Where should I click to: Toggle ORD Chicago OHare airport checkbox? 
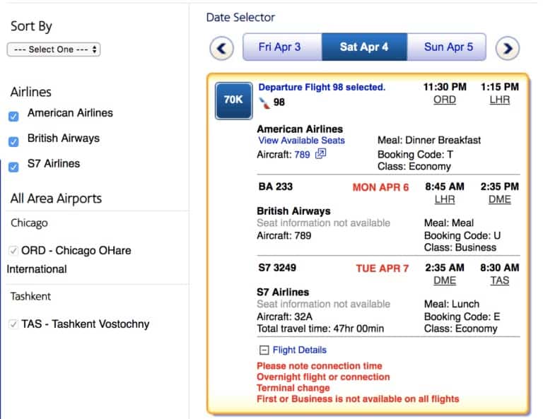(13, 251)
